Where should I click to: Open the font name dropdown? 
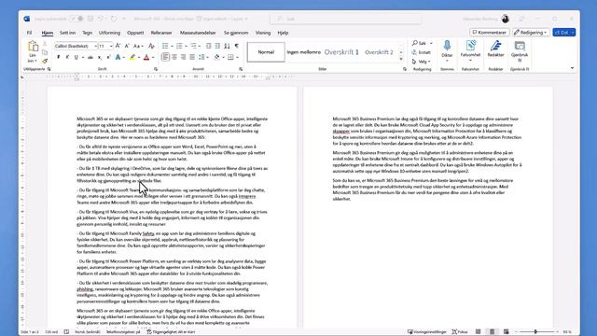point(95,46)
